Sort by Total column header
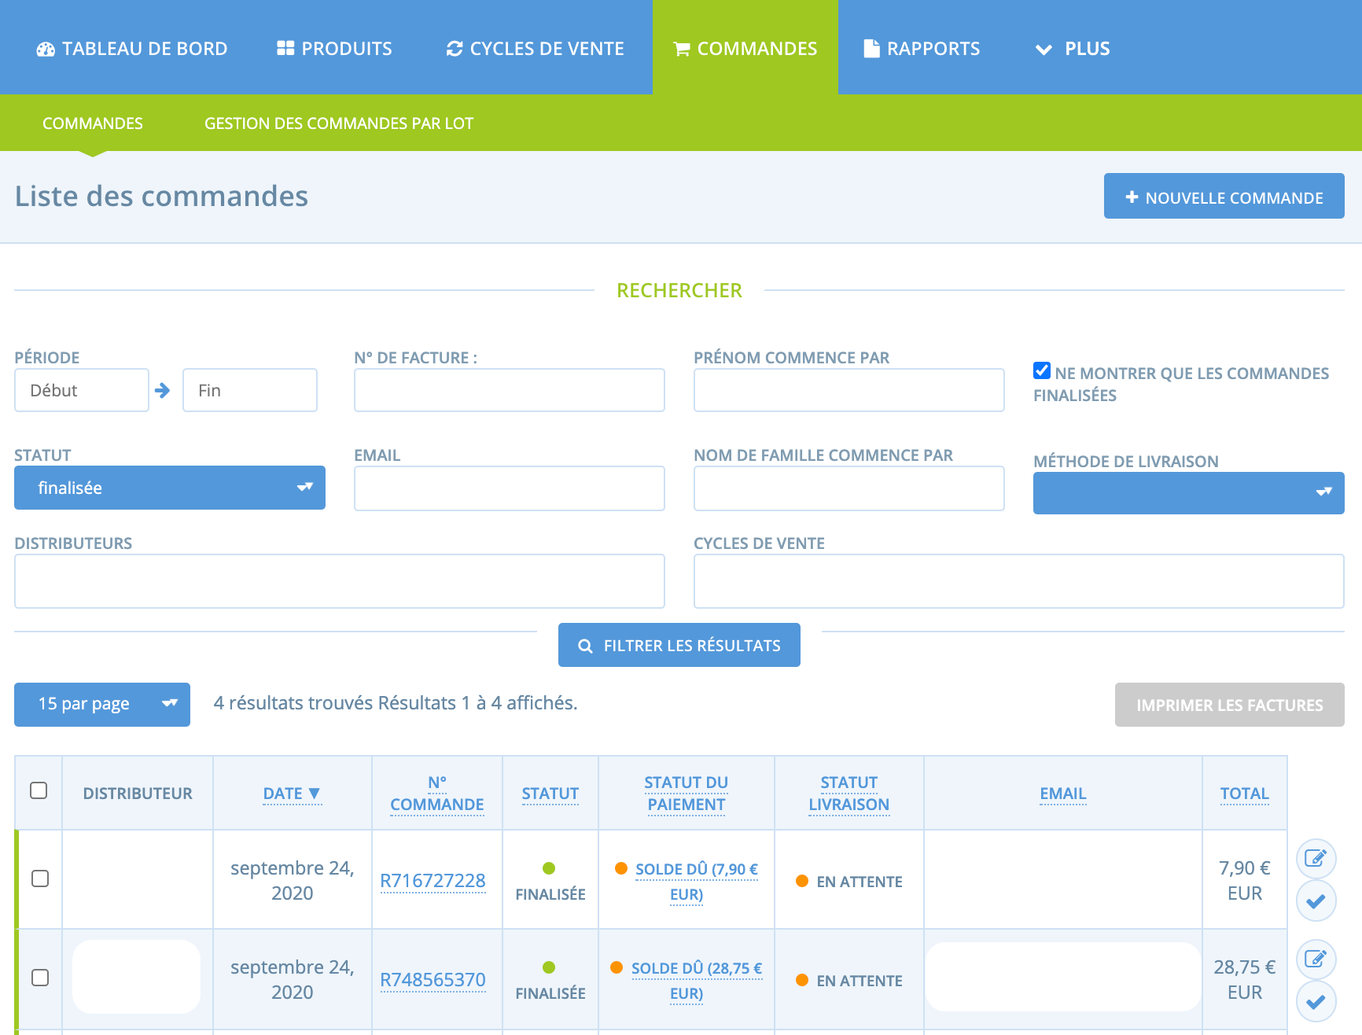This screenshot has height=1035, width=1362. tap(1245, 794)
